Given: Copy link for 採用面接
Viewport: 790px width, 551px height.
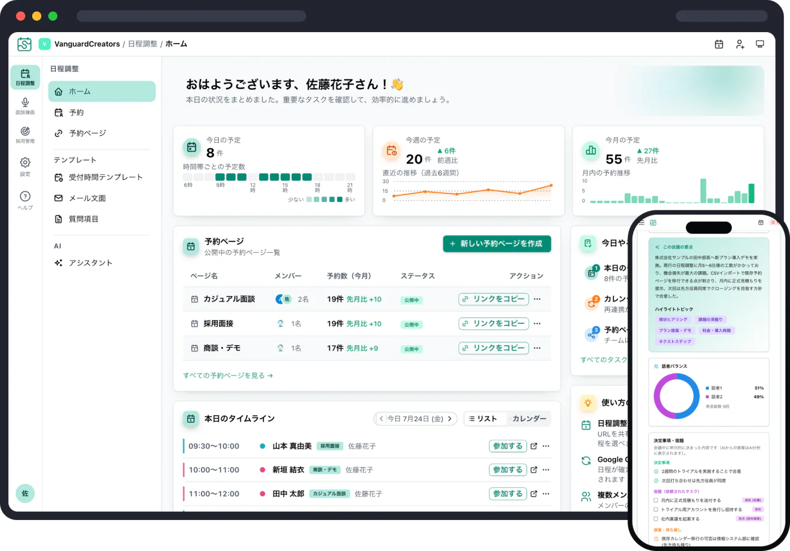Looking at the screenshot, I should (494, 323).
